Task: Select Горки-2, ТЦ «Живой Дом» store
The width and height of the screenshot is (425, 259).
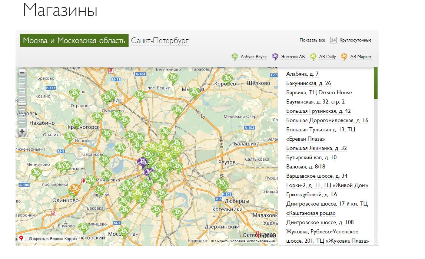Action: [327, 185]
